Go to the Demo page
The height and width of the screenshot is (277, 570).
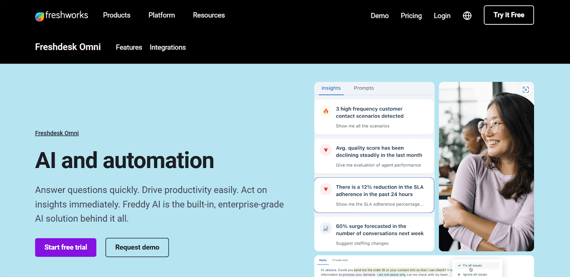tap(379, 16)
